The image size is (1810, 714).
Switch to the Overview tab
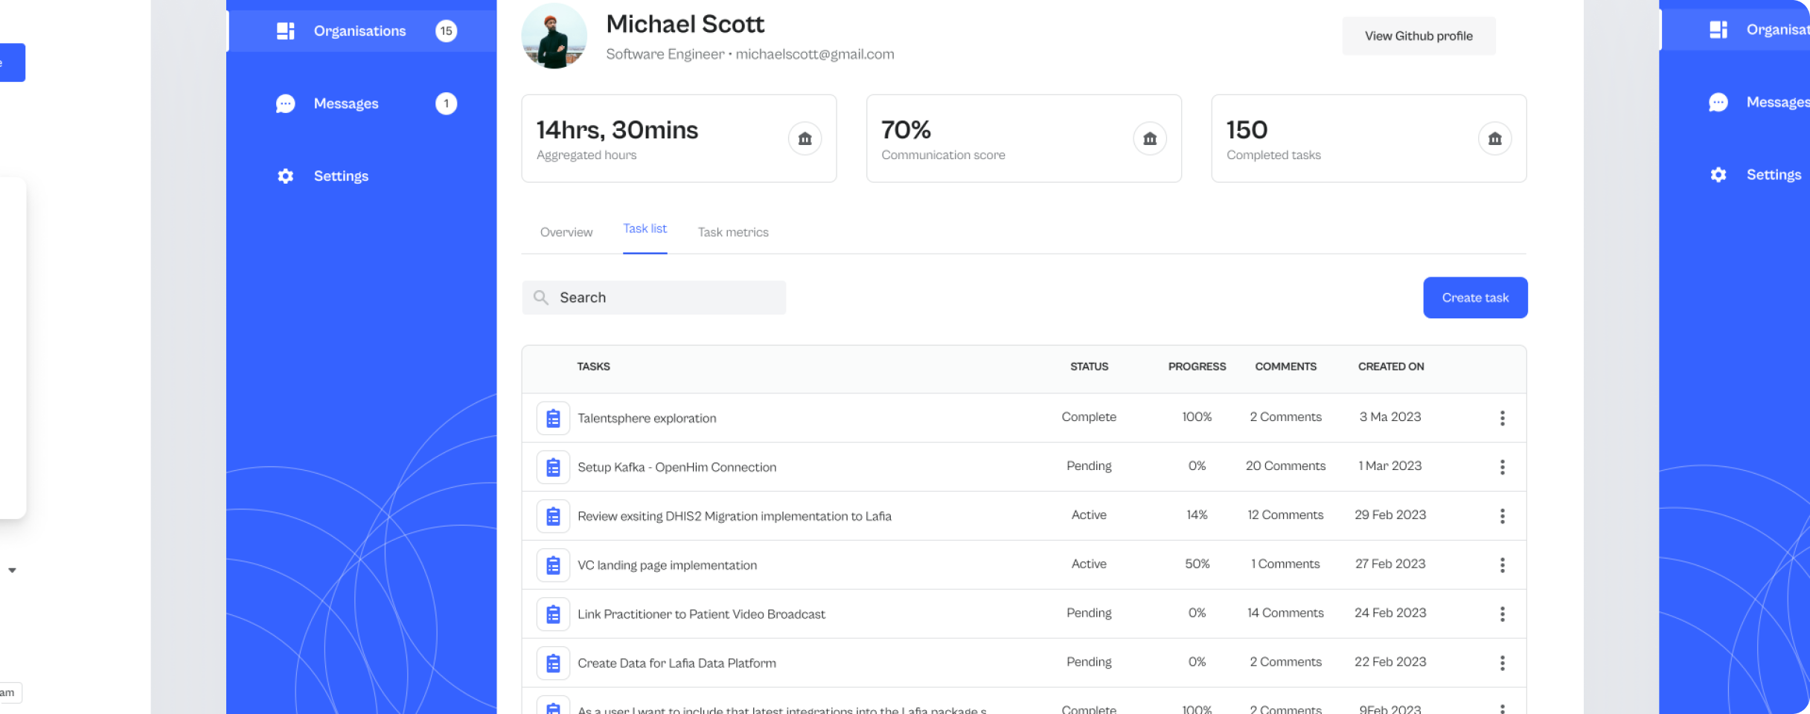[x=566, y=232]
